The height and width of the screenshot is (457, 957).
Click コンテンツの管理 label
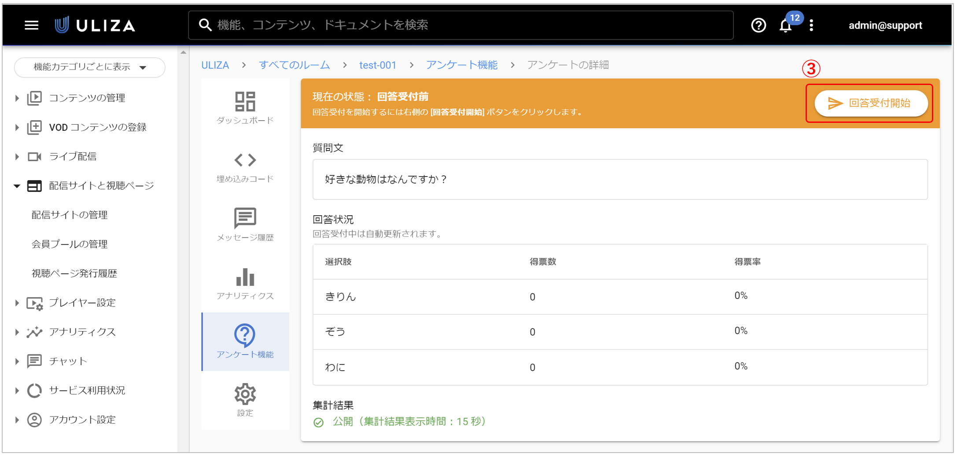pos(87,98)
